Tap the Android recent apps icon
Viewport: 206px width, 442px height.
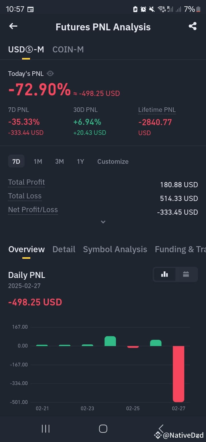(x=45, y=429)
